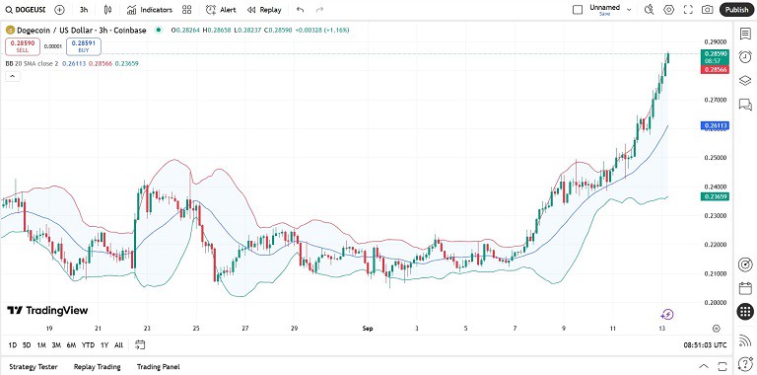Click the green 0.28590 current price label
757x375 pixels.
[x=715, y=57]
